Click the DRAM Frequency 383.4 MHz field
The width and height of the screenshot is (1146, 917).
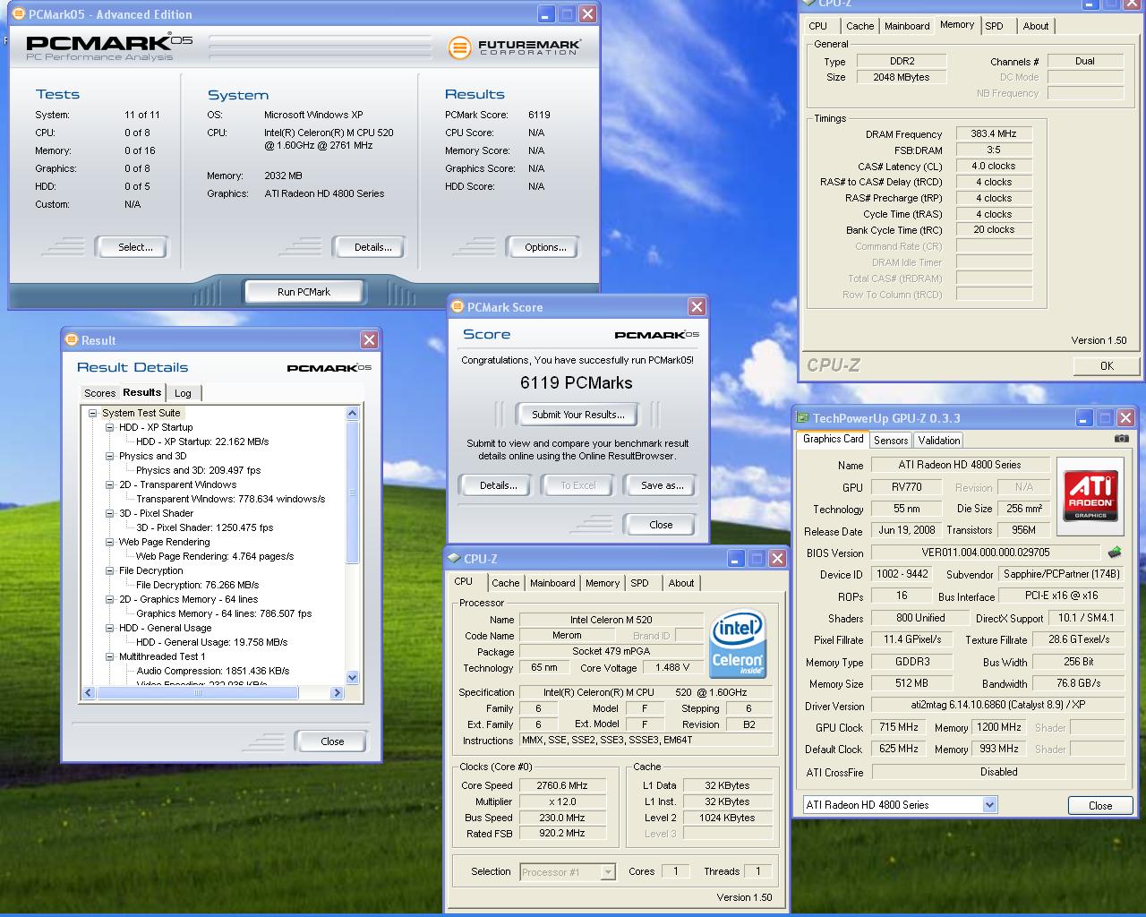coord(994,133)
